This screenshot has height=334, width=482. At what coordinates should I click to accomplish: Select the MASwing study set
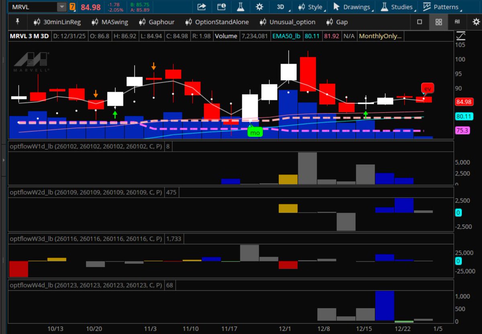pos(110,22)
